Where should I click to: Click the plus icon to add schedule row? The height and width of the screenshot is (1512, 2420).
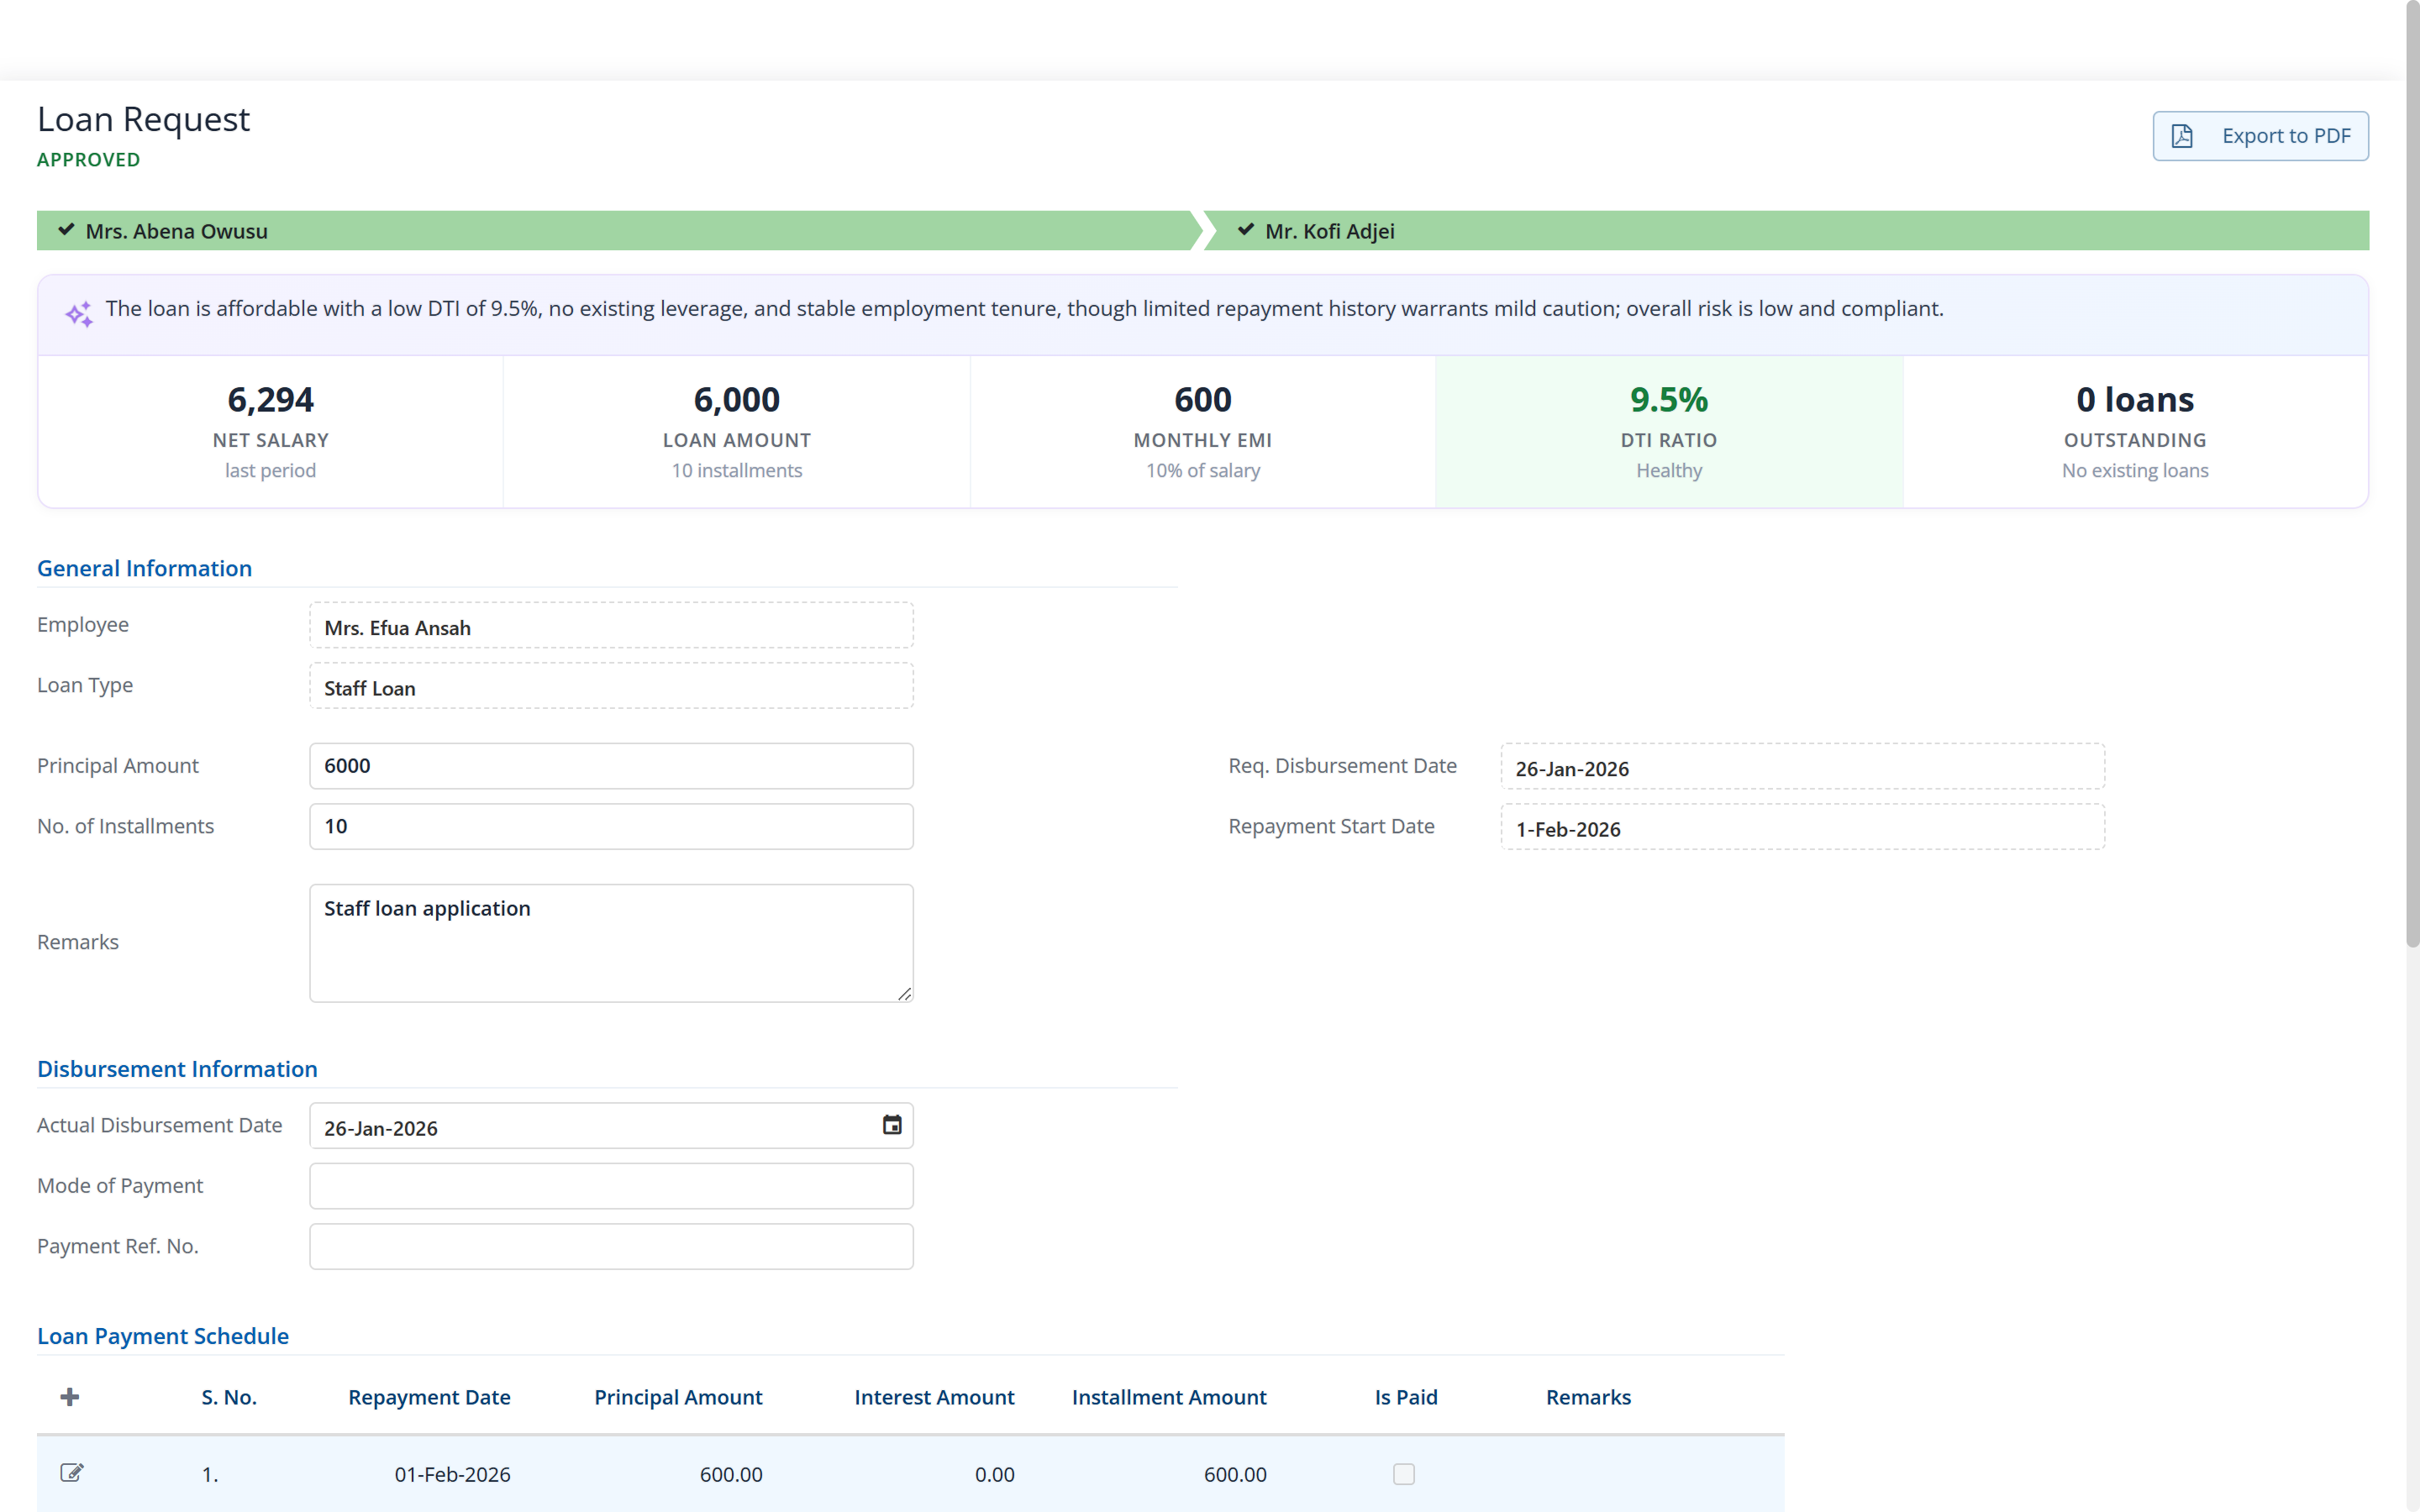tap(69, 1397)
